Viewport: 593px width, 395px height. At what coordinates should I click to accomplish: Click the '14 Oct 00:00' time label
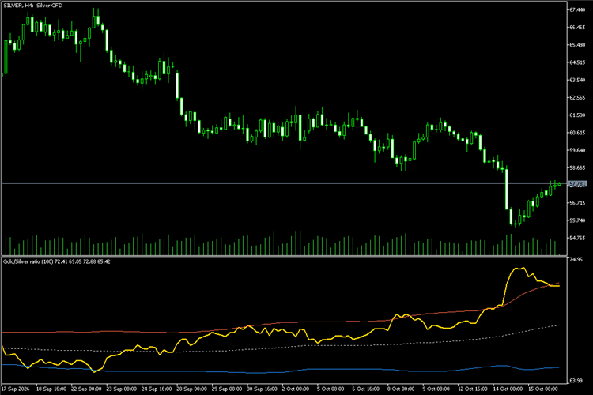click(508, 389)
